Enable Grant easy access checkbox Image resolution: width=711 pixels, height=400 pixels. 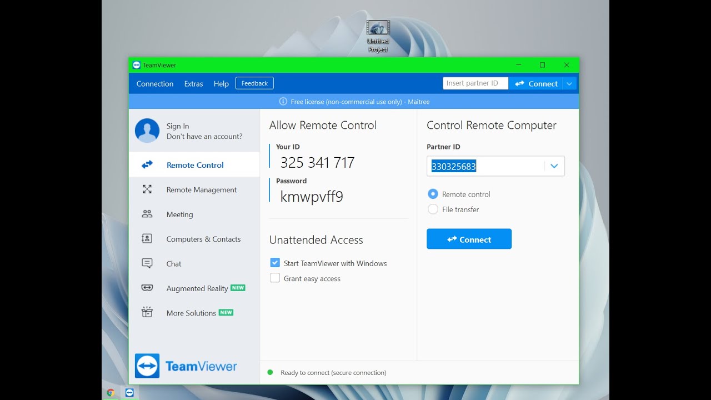275,278
